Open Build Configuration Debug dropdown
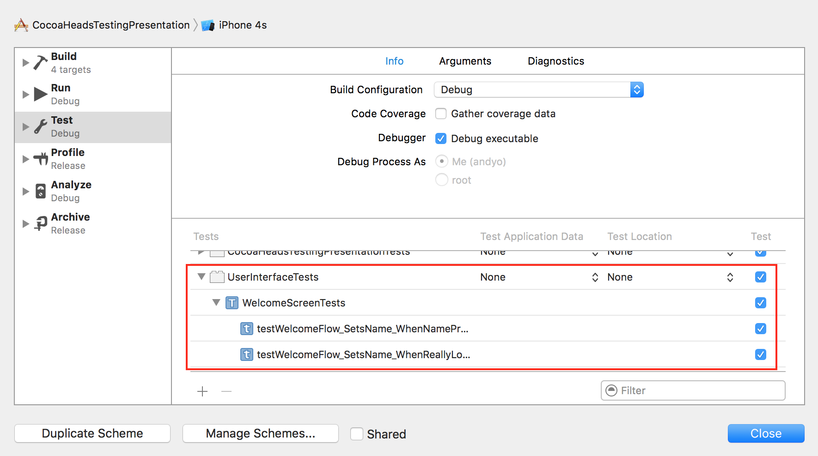Screen dimensions: 818x456 tap(539, 90)
